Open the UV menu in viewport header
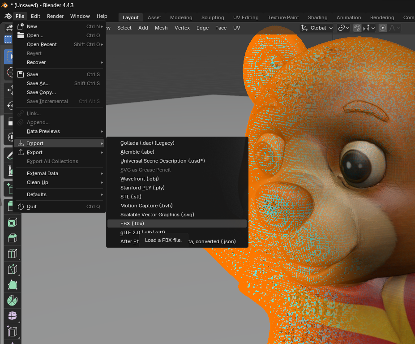 pos(237,28)
